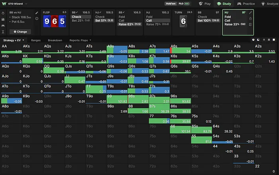Switch to PLO game mode
The width and height of the screenshot is (279, 175).
click(184, 4)
